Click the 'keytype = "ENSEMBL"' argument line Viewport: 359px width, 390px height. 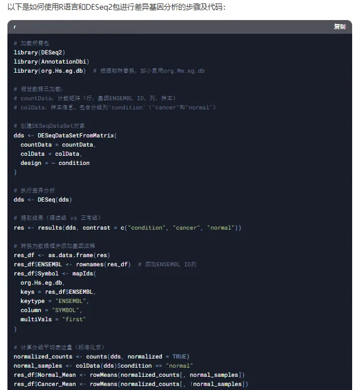[x=55, y=301]
